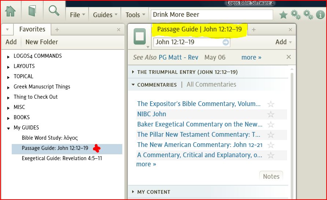The image size is (327, 200).
Task: Collapse the My GUIDES folder
Action: tap(8, 128)
